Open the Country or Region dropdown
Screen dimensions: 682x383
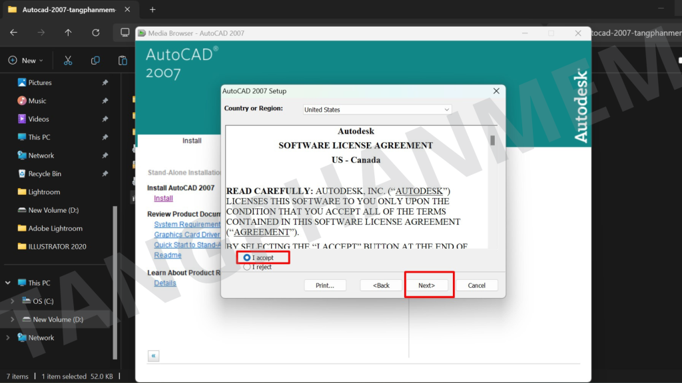coord(377,110)
